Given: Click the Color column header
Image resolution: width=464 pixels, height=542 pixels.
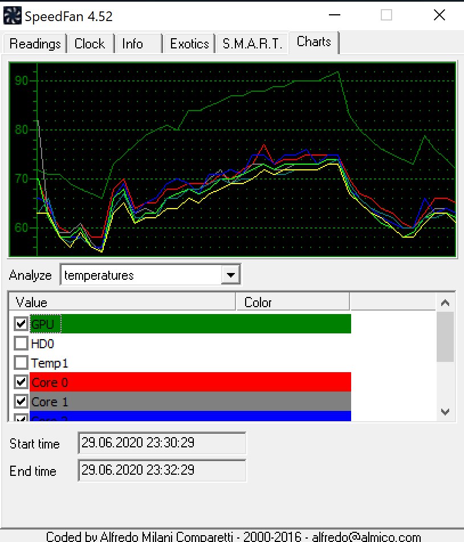Looking at the screenshot, I should (293, 302).
